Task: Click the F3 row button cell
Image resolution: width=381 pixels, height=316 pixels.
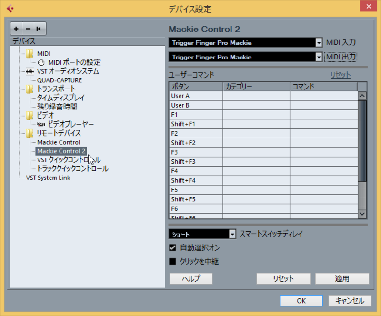Action: [196, 152]
